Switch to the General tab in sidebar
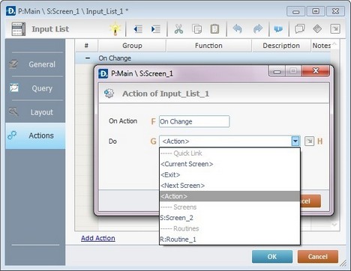This screenshot has height=271, width=351. pyautogui.click(x=35, y=64)
